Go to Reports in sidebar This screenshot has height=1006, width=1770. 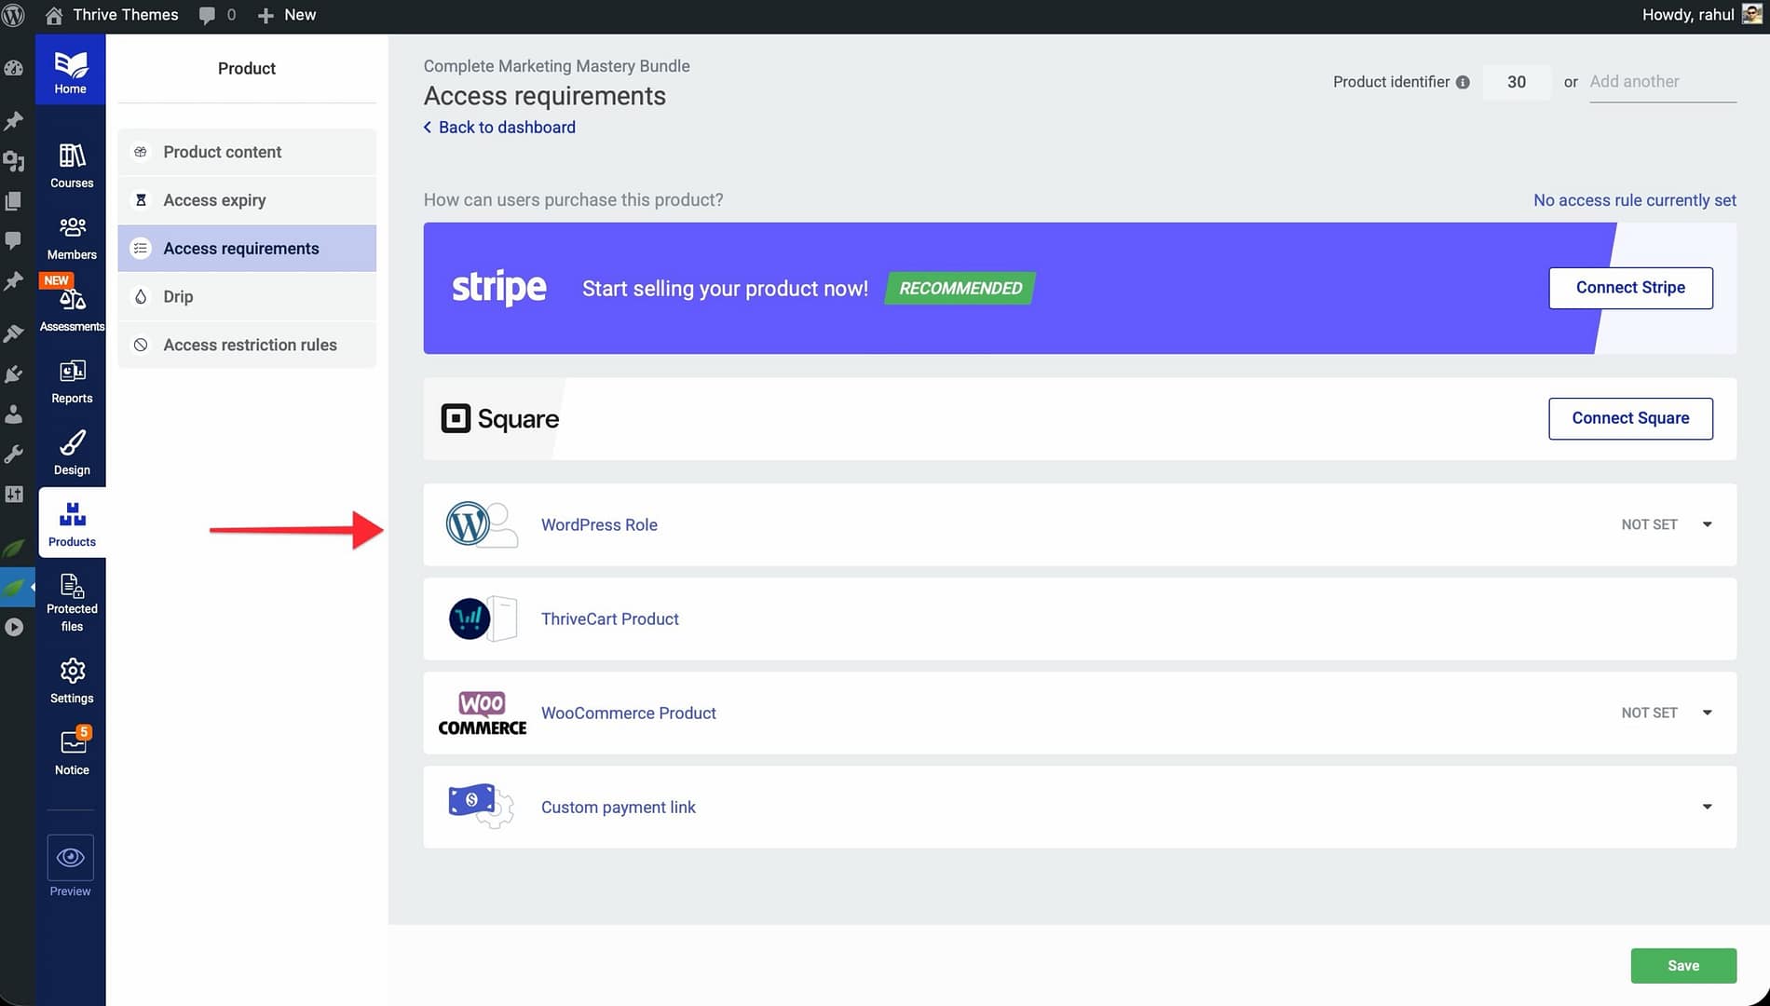[x=72, y=373]
